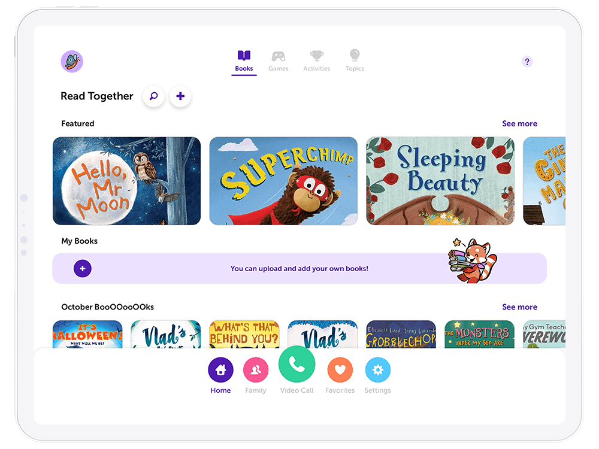Viewport: 599px width, 449px height.
Task: Open the search icon next to Read Together
Action: pyautogui.click(x=154, y=96)
